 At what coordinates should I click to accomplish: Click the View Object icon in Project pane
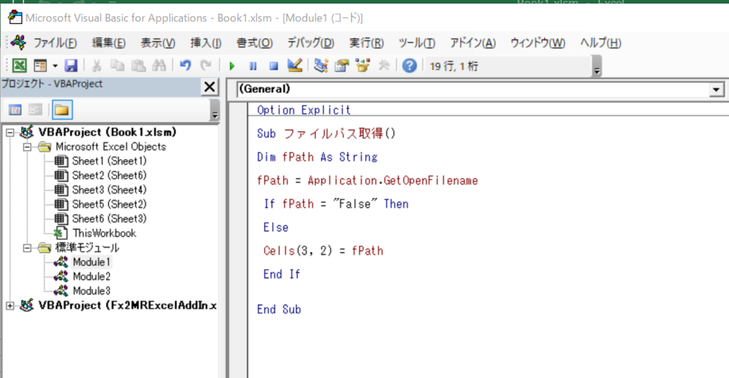[36, 110]
